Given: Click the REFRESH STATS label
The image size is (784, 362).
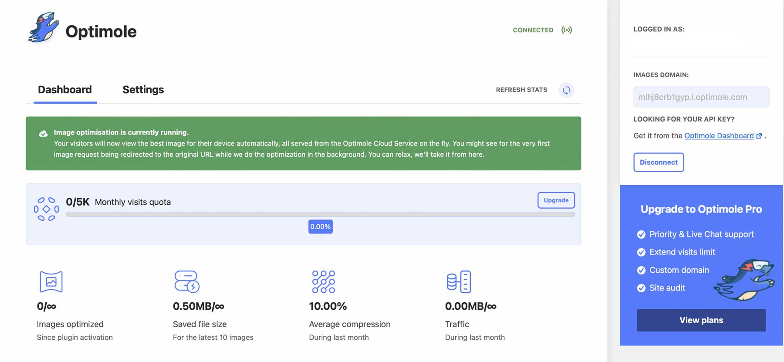Looking at the screenshot, I should click(521, 90).
